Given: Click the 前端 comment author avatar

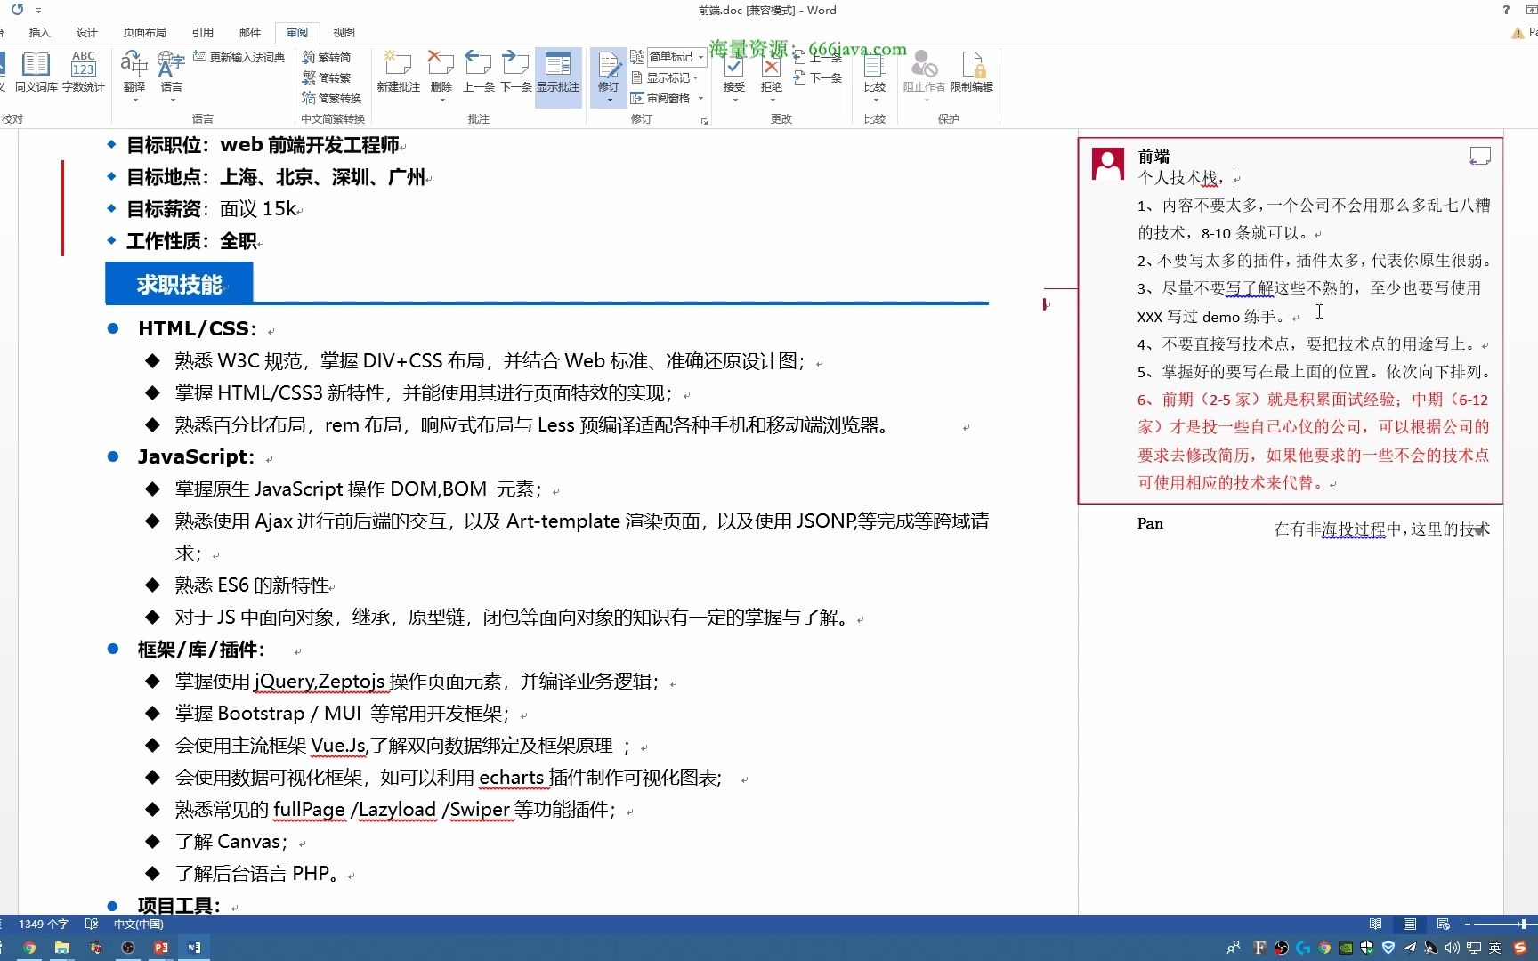Looking at the screenshot, I should [x=1107, y=164].
